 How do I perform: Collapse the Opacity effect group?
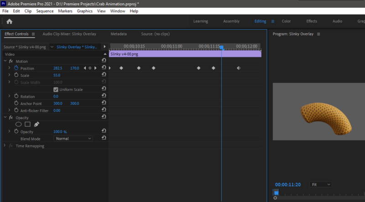5,117
